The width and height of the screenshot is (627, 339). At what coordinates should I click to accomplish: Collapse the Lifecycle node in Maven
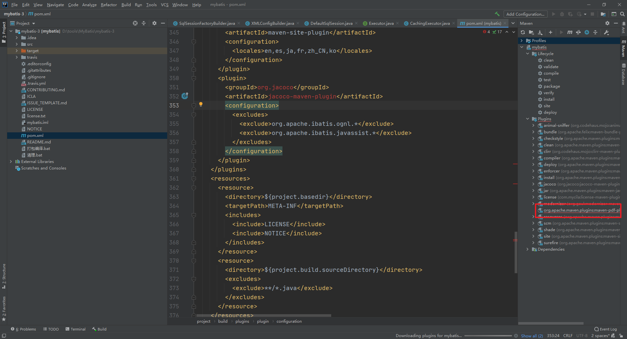click(527, 54)
